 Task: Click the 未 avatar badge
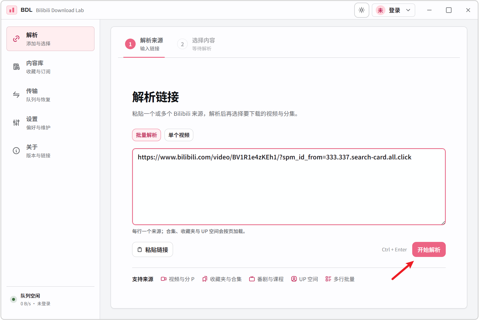pyautogui.click(x=380, y=10)
